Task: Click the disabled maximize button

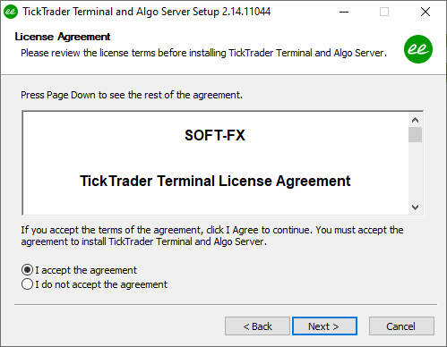Action: tap(384, 12)
